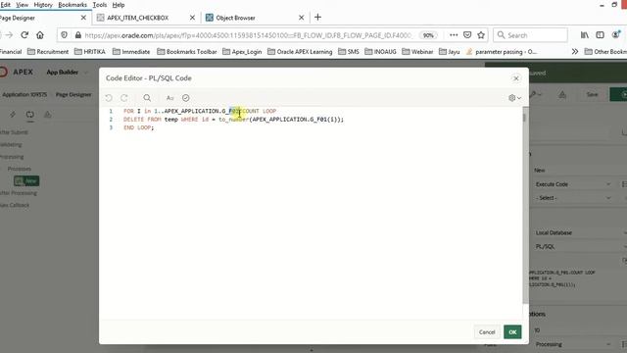Click line 2 DELETE statement in editor
Screen dimensions: 627x353
pyautogui.click(x=233, y=120)
